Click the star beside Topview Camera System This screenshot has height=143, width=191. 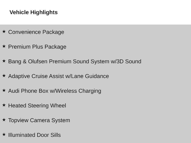[x=4, y=120]
